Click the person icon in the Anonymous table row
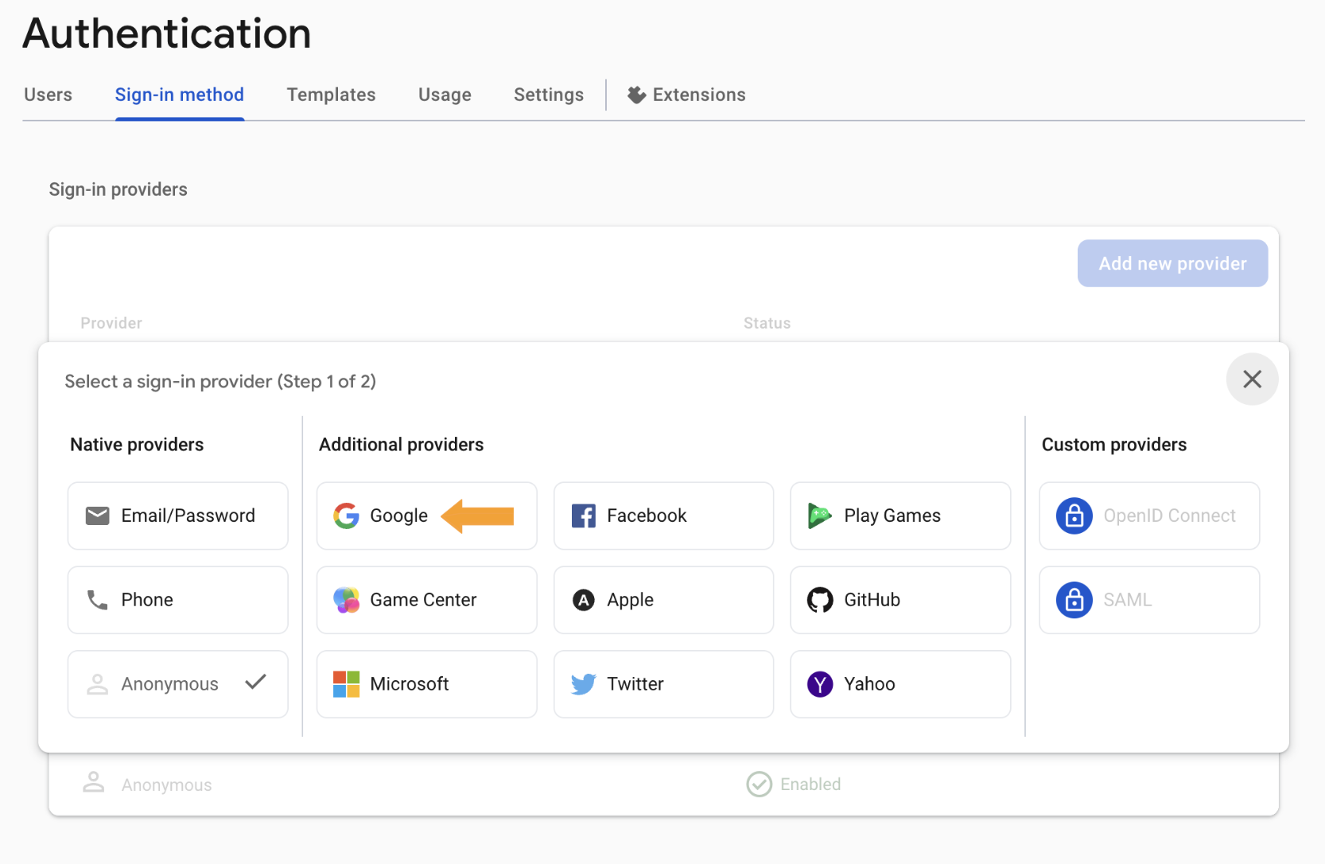Viewport: 1325px width, 864px height. 94,783
